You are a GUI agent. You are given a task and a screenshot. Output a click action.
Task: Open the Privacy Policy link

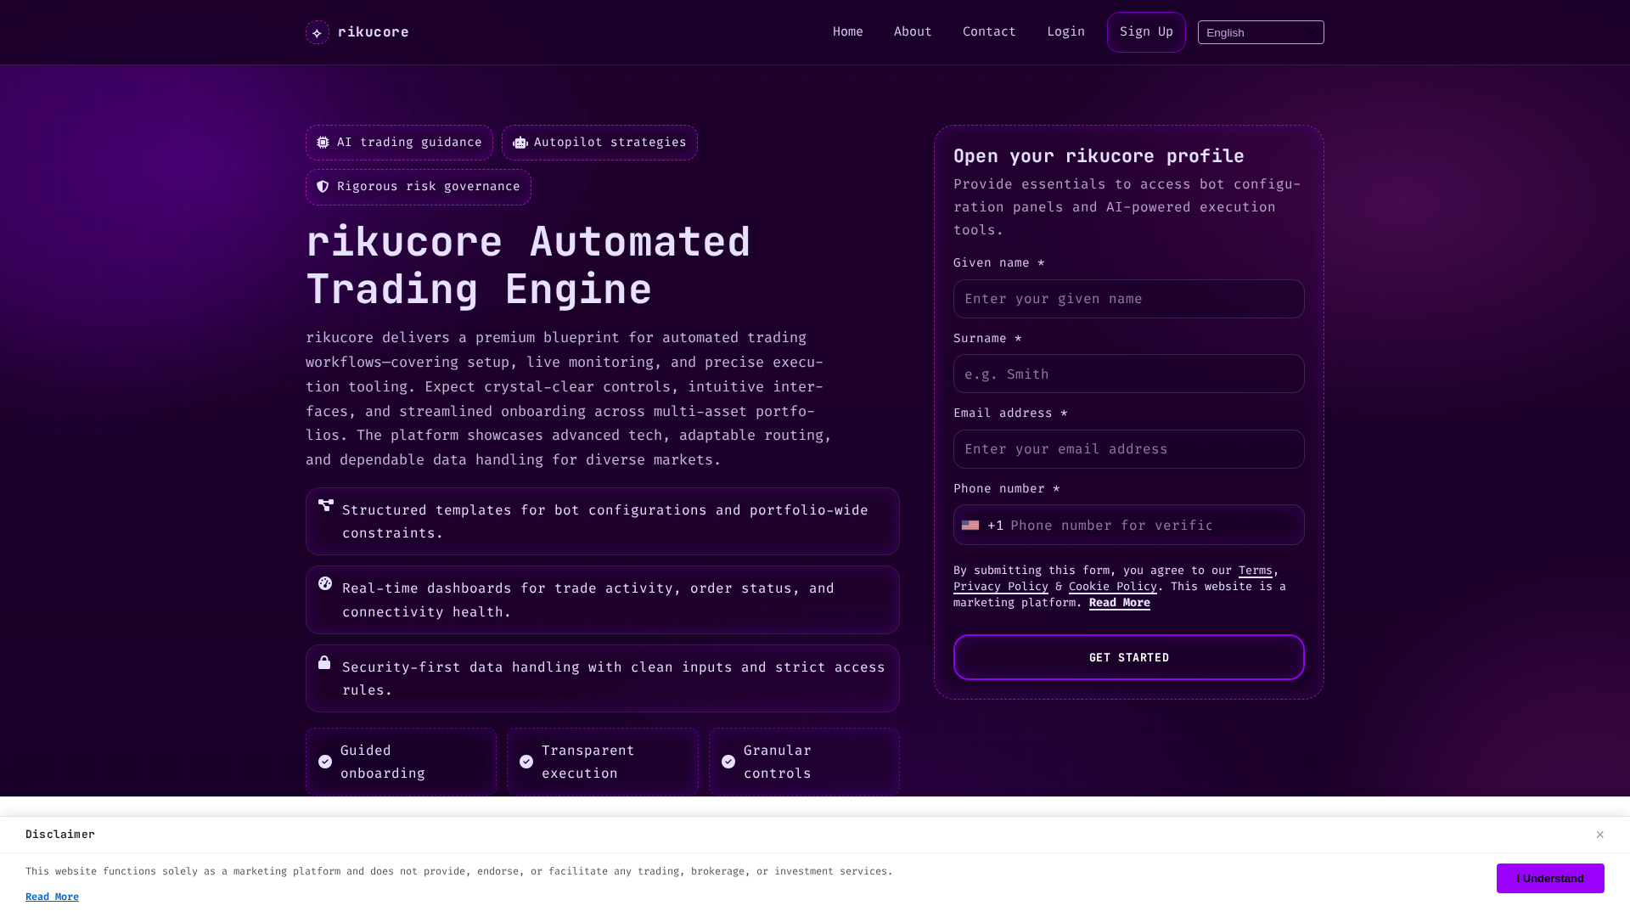[1000, 587]
